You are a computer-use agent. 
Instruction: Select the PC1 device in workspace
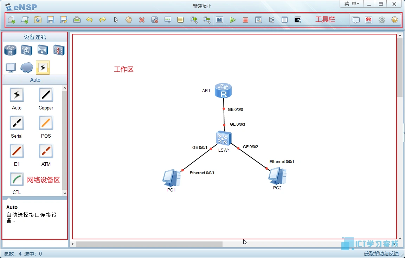[x=171, y=178]
